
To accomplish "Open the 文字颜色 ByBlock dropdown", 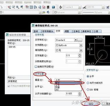I will coord(81,45).
